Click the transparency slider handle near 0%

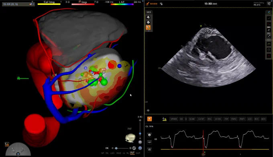(116, 148)
